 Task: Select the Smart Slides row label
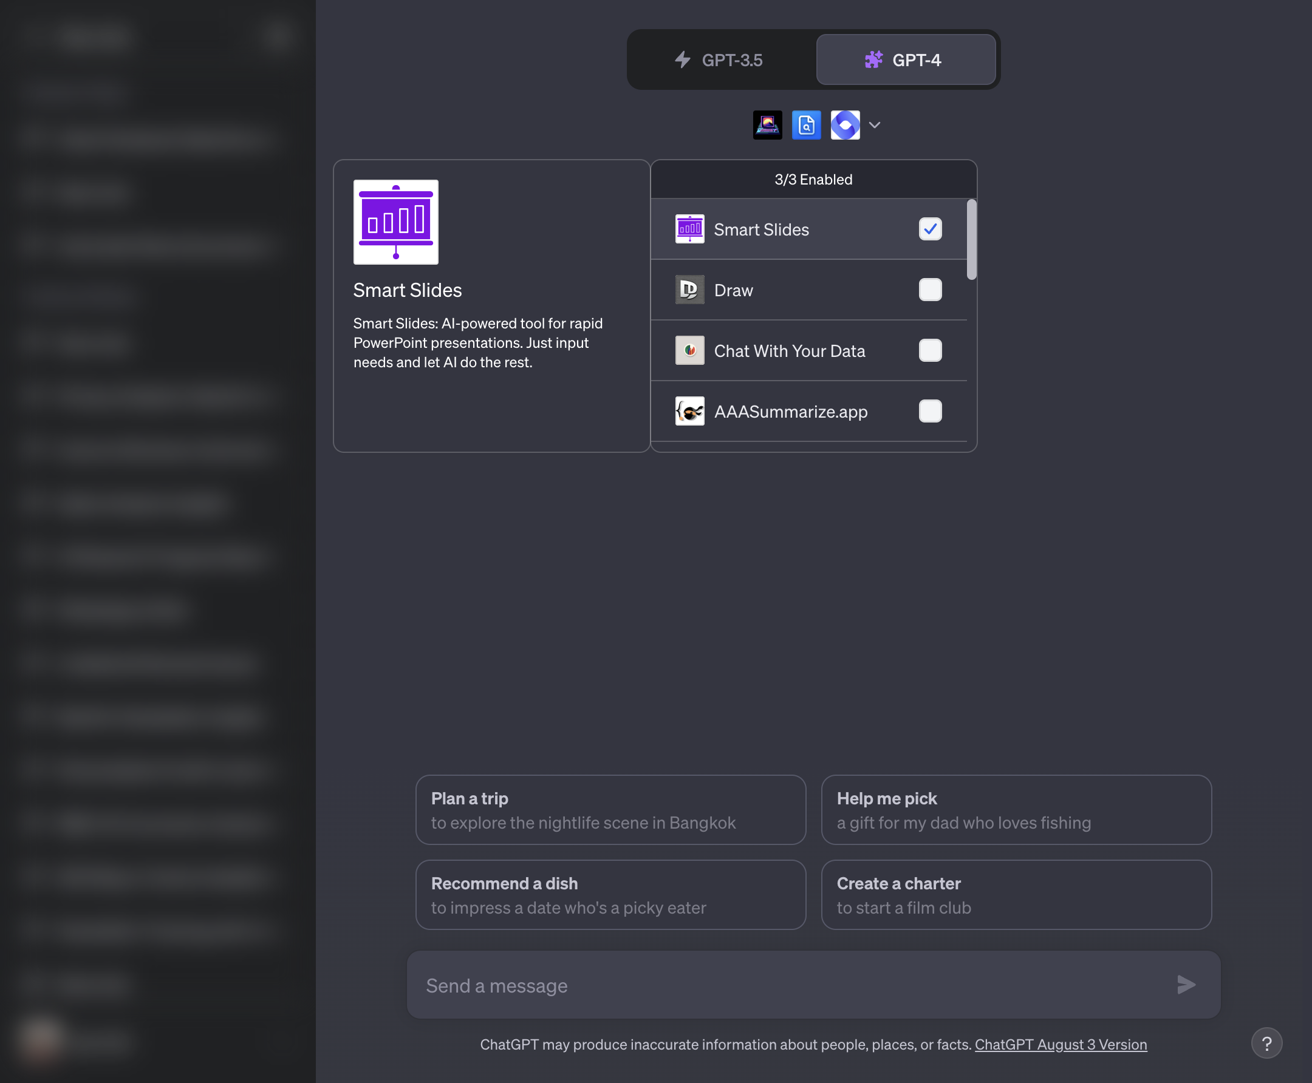(x=761, y=229)
